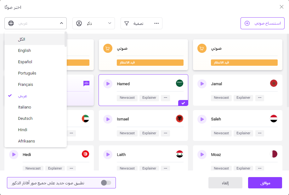Image resolution: width=289 pixels, height=195 pixels.
Task: Click the plus icon on the voice clone button
Action: (247, 23)
